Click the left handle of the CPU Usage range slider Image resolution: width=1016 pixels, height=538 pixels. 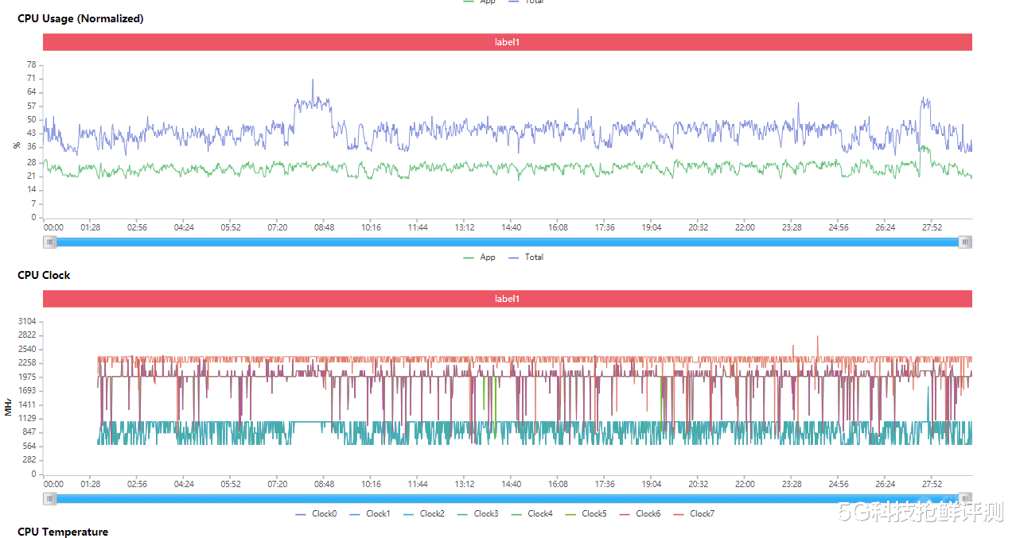[50, 242]
